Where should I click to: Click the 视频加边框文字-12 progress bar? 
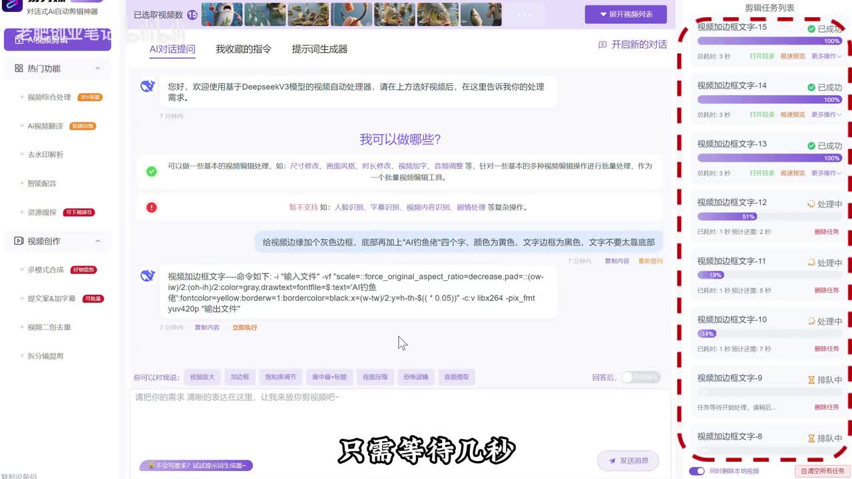[769, 216]
